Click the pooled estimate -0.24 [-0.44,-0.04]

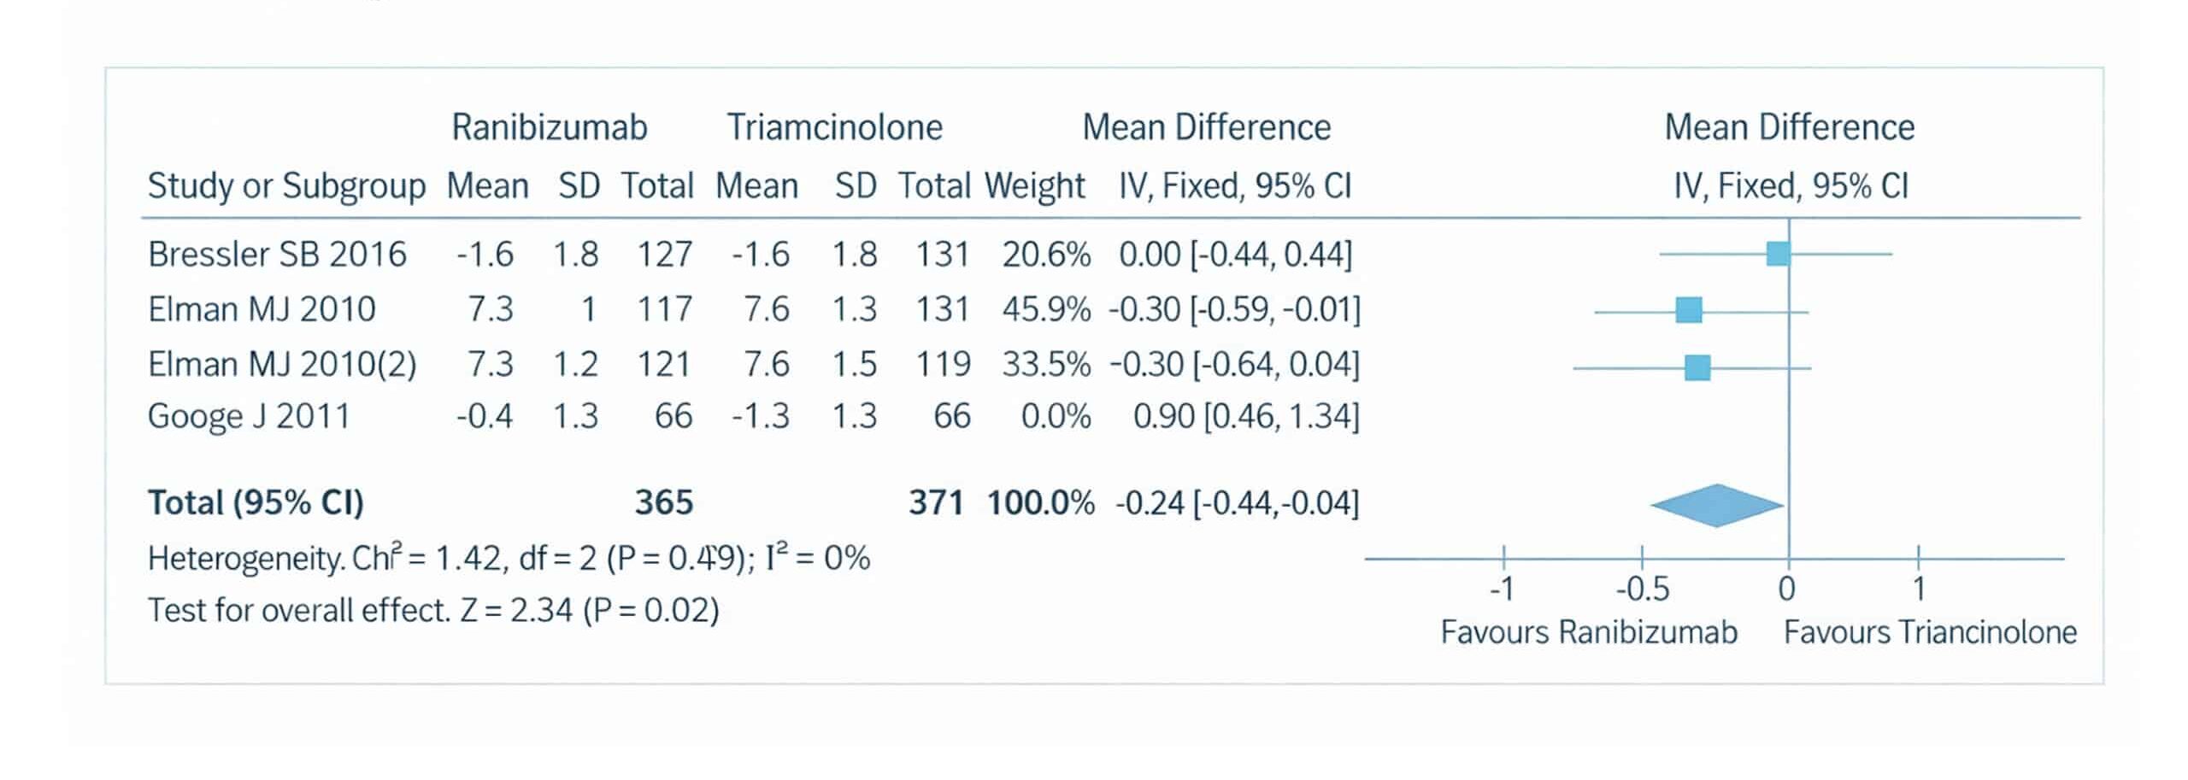point(1237,503)
